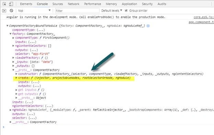Evaluate outputs: (...) getter below ngModule
214x135 pixels.
pyautogui.click(x=23, y=114)
